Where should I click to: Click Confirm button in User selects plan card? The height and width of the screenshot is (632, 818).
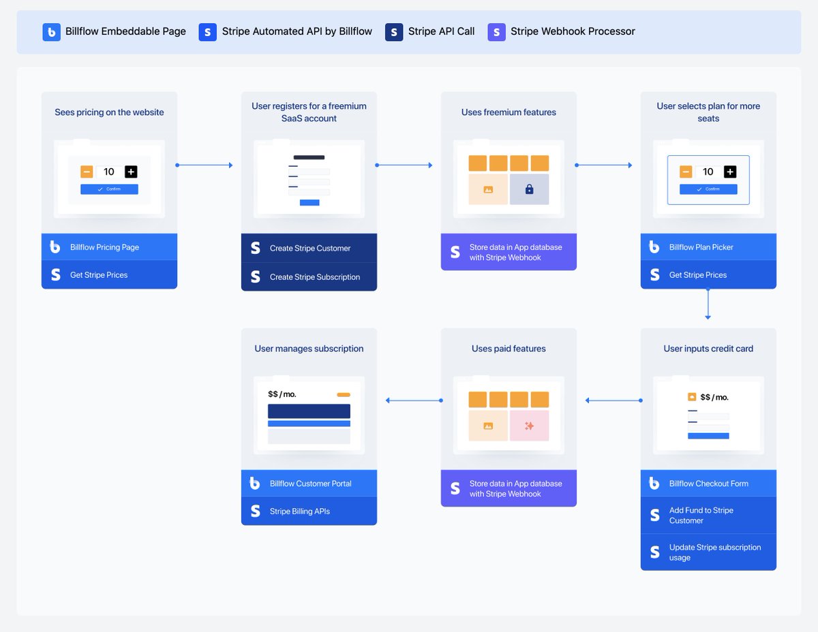[x=708, y=189]
